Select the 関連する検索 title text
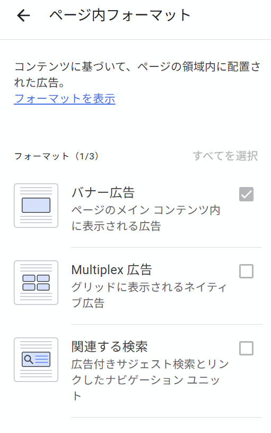 [109, 347]
